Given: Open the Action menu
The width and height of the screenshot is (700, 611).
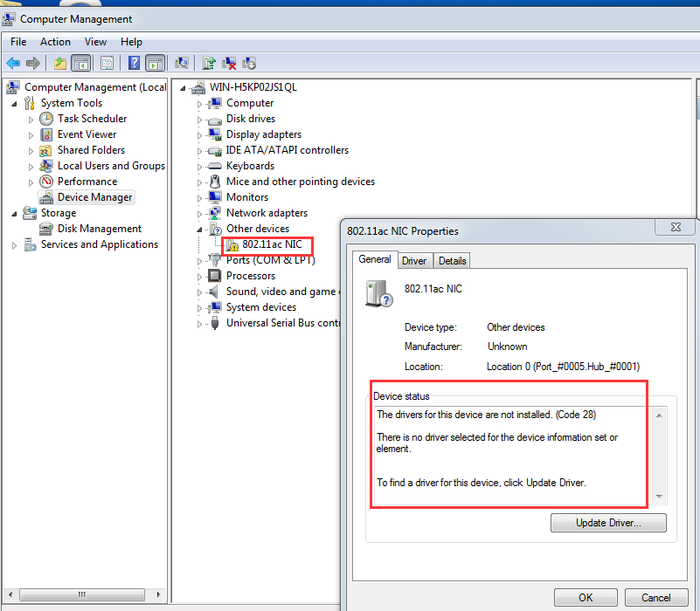Looking at the screenshot, I should point(55,42).
